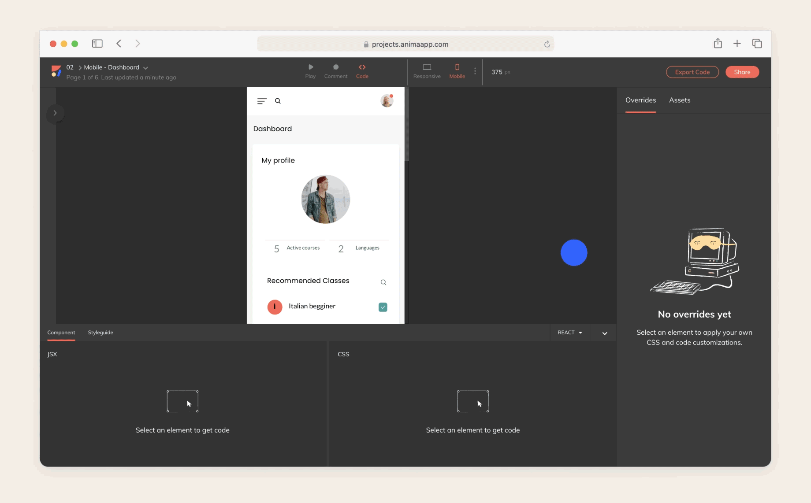Toggle the Mobile device view
The width and height of the screenshot is (811, 503).
457,67
